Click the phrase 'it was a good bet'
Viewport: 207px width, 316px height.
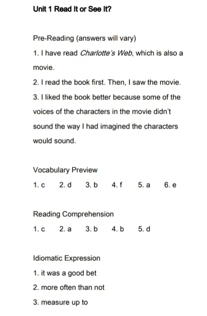click(69, 273)
